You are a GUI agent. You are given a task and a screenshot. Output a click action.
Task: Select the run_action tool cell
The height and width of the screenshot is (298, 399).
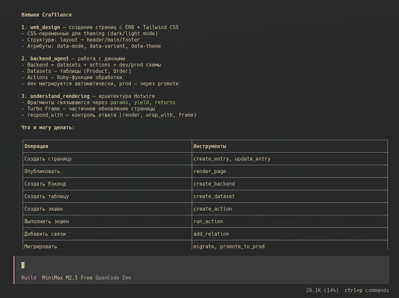pyautogui.click(x=208, y=222)
